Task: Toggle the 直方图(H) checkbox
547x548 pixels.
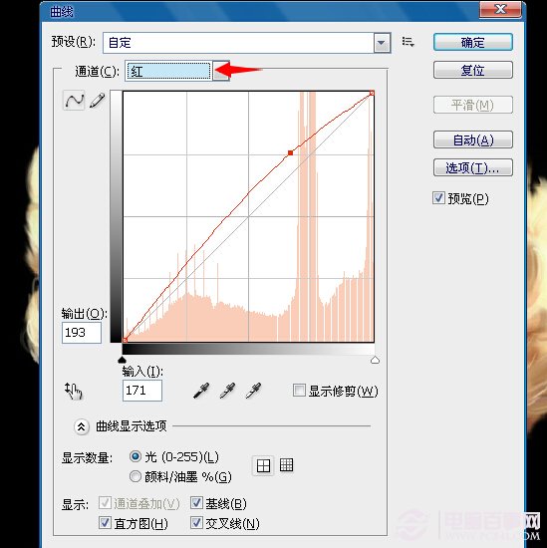Action: 105,523
